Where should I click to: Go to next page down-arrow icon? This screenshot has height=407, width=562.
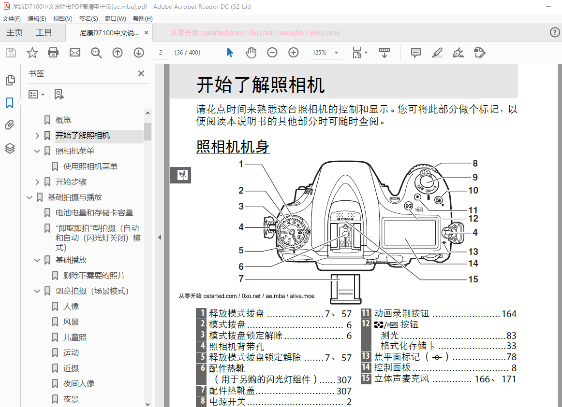pos(139,53)
